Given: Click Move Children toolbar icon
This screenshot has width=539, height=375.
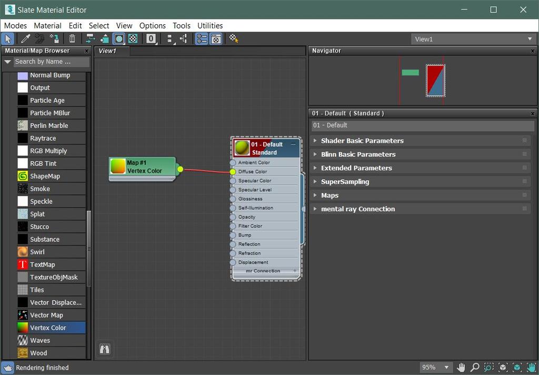Looking at the screenshot, I should (x=90, y=39).
